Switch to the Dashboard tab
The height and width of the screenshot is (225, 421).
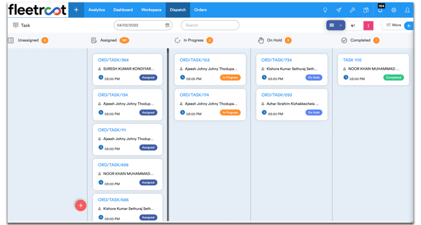point(123,10)
